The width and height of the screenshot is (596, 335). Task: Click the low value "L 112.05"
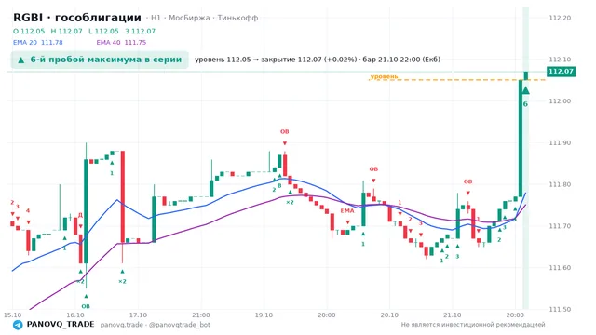103,31
